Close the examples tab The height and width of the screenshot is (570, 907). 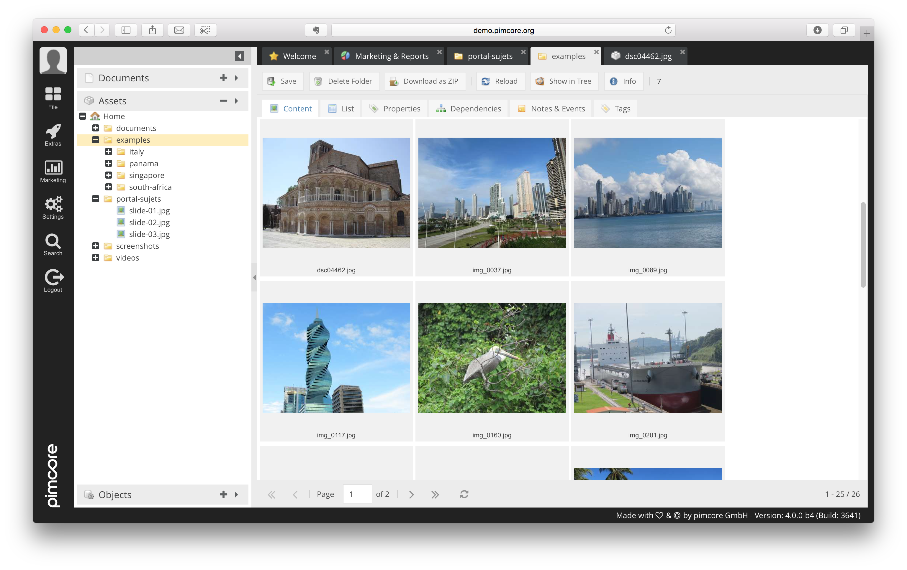point(597,52)
